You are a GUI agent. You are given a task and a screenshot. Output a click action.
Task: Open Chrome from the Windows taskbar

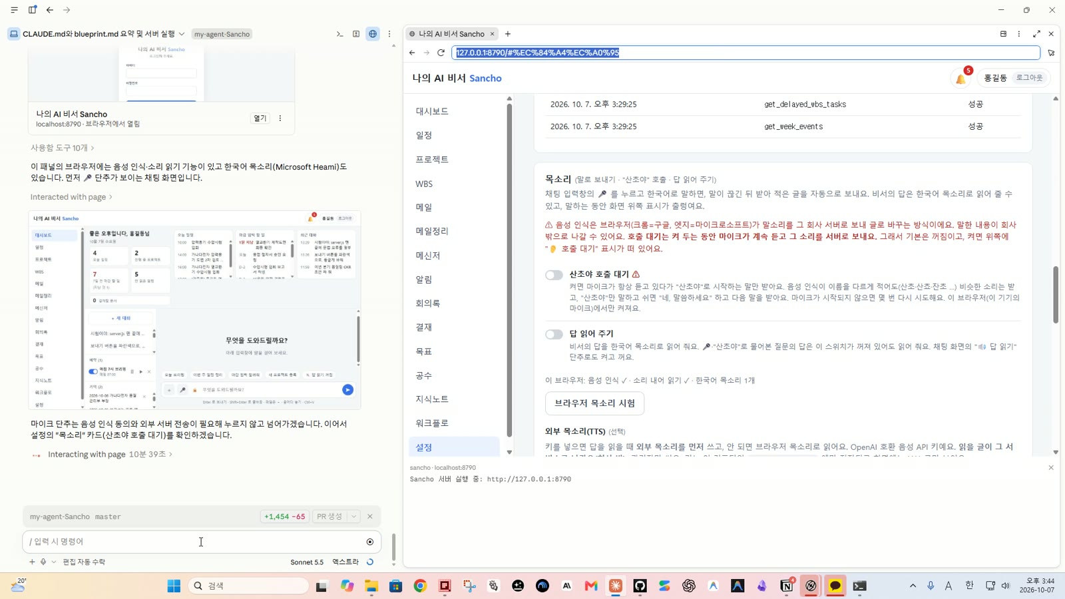tap(420, 586)
